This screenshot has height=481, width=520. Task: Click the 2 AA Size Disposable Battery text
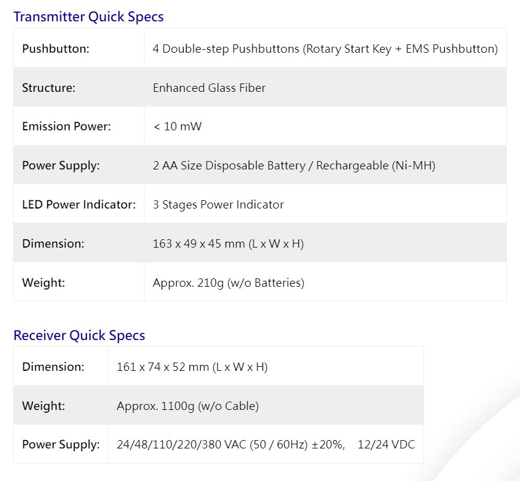pyautogui.click(x=229, y=165)
